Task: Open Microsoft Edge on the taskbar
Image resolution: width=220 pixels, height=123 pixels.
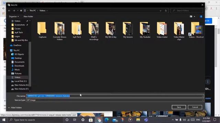Action: (107, 120)
